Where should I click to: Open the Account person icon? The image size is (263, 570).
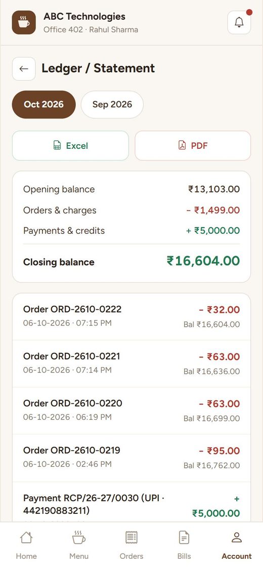pos(237,537)
